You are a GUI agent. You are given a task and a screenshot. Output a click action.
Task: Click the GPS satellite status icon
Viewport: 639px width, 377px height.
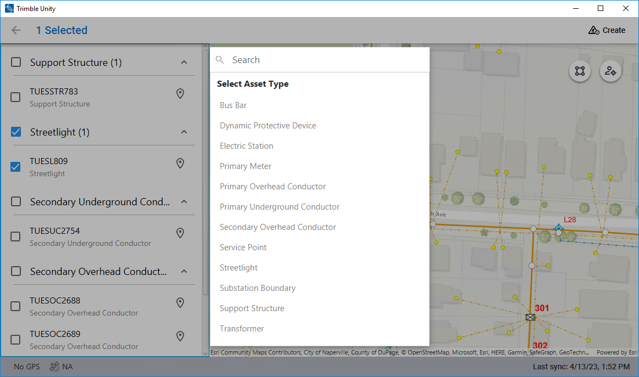coord(54,367)
